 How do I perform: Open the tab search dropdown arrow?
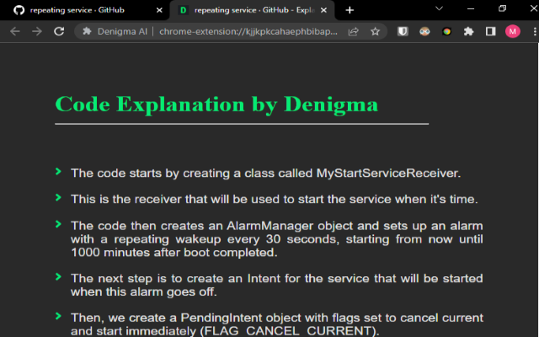click(x=439, y=8)
